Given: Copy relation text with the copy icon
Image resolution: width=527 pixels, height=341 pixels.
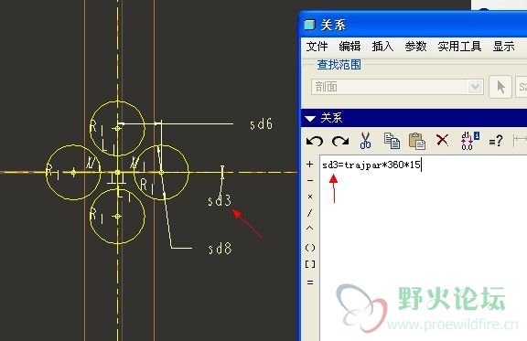Looking at the screenshot, I should [x=392, y=141].
